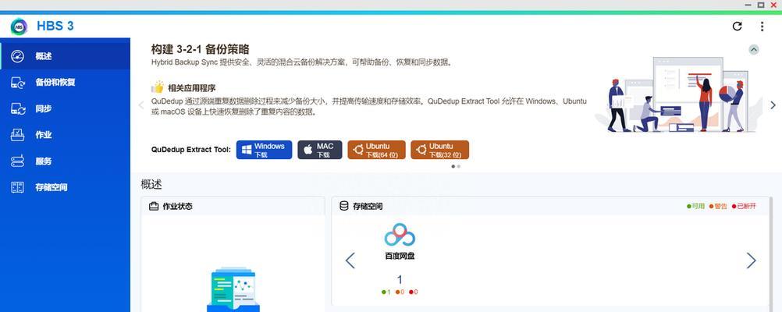
Task: Open the 服务 services section
Action: pyautogui.click(x=65, y=161)
